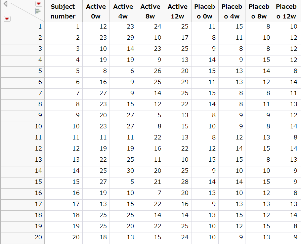
Task: Select the Placebo 12w column header
Action: pyautogui.click(x=286, y=11)
